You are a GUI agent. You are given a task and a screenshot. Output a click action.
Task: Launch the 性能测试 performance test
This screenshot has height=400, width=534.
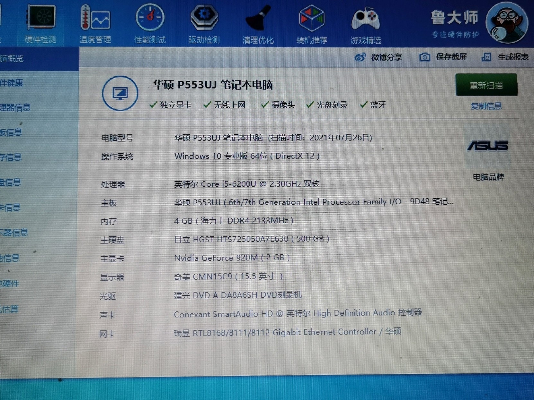pyautogui.click(x=150, y=24)
